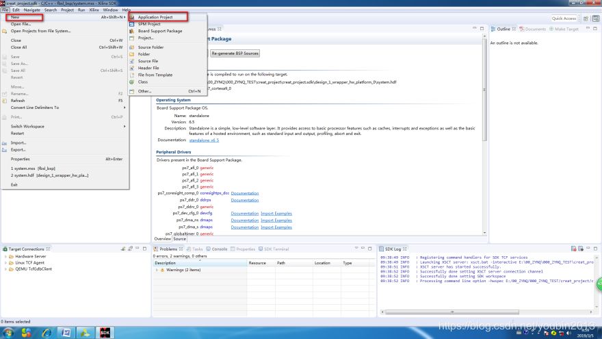Expand the Warnings (2 items) row
The width and height of the screenshot is (602, 339).
[x=157, y=270]
